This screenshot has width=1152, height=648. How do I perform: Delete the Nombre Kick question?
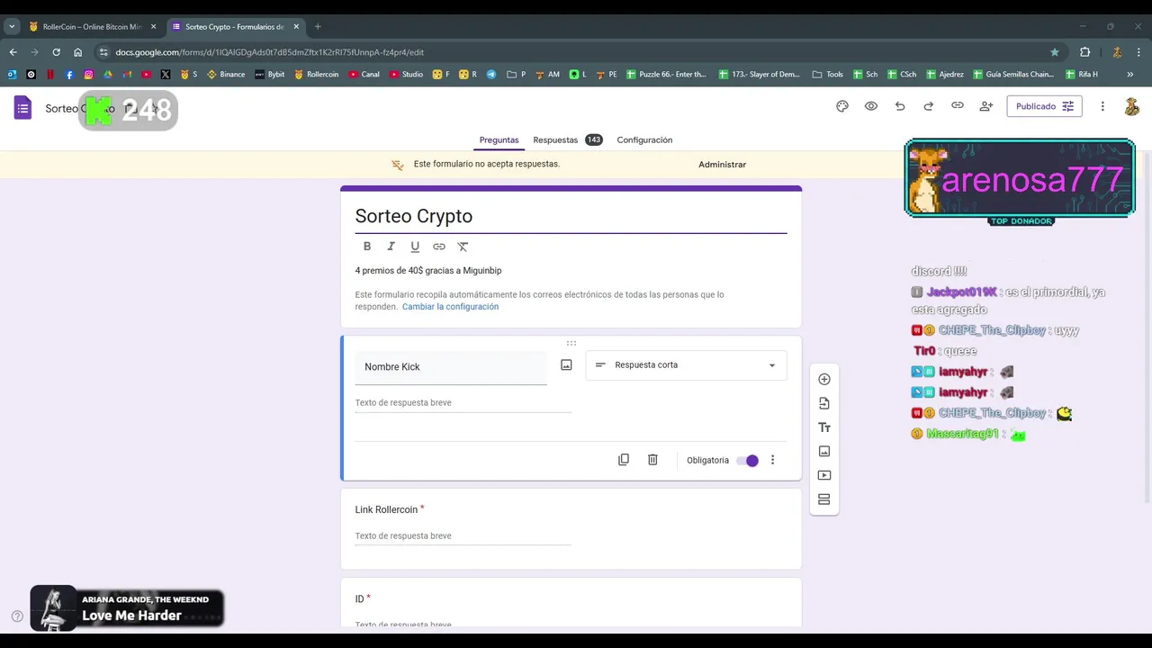(x=652, y=460)
